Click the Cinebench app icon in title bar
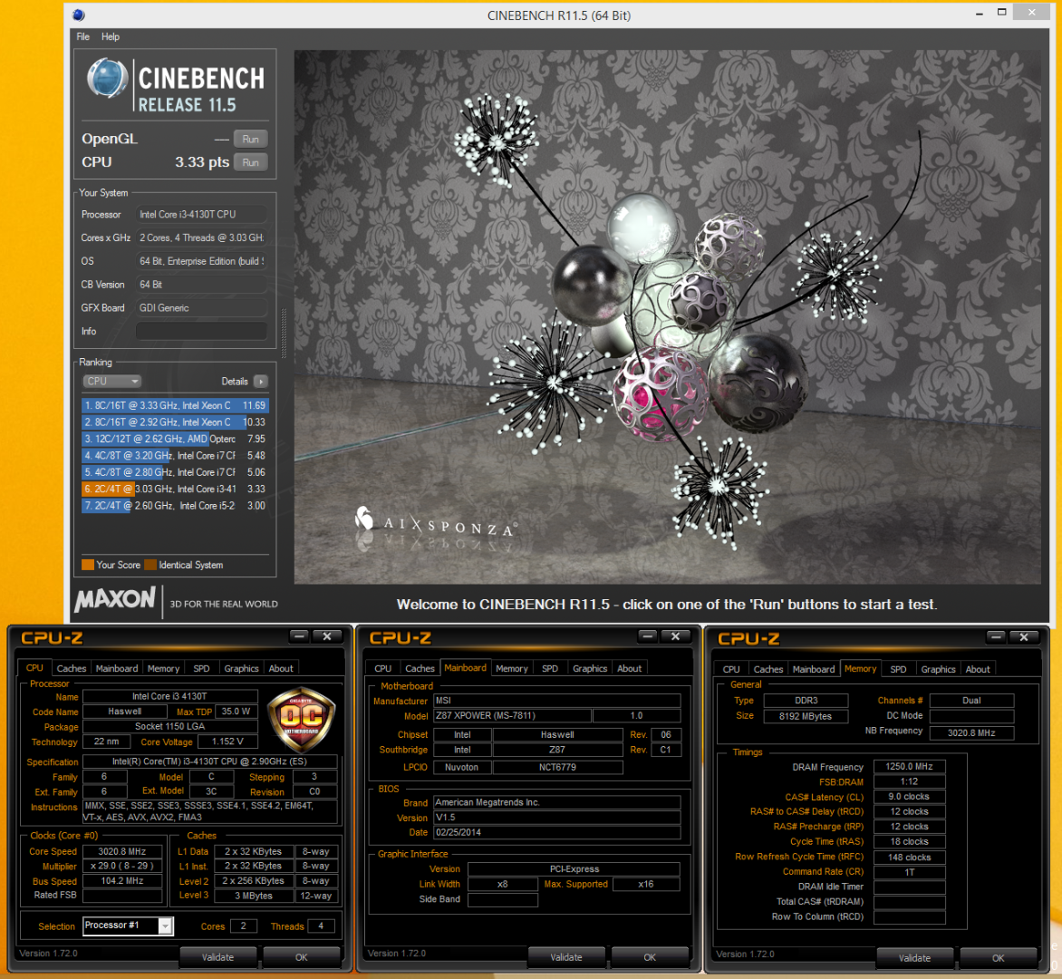1062x979 pixels. [x=79, y=15]
